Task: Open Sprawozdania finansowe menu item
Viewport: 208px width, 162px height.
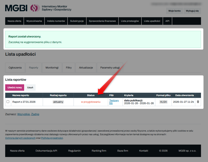Action: [x=102, y=21]
